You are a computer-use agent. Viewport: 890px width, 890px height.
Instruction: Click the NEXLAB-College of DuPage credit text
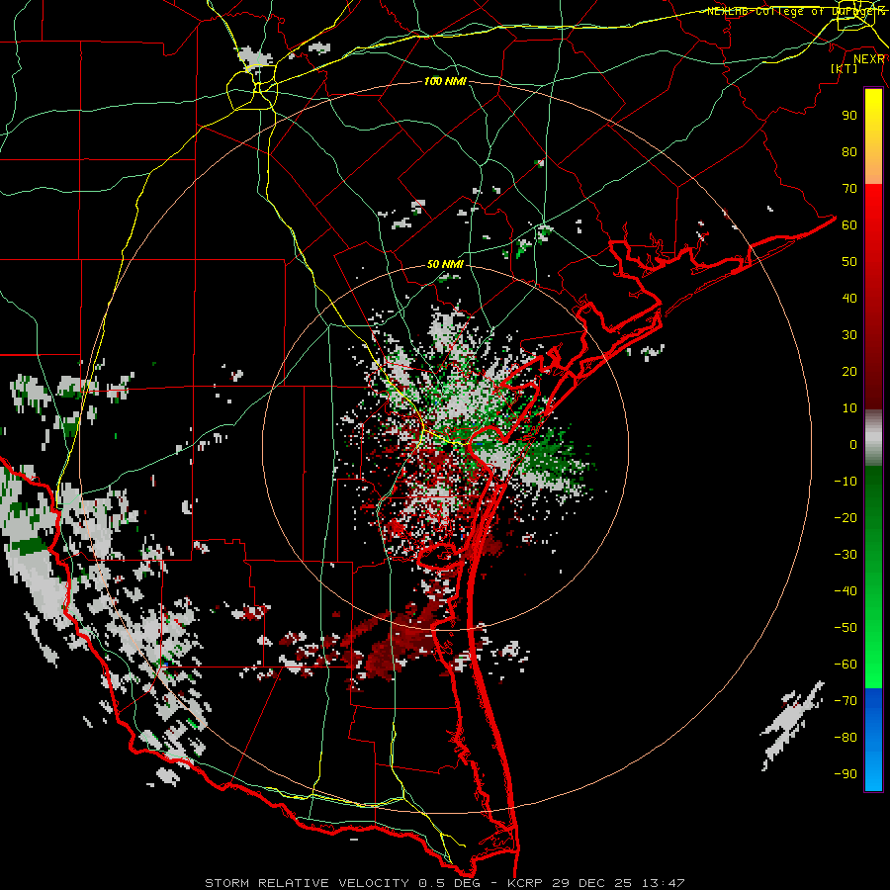click(x=795, y=11)
